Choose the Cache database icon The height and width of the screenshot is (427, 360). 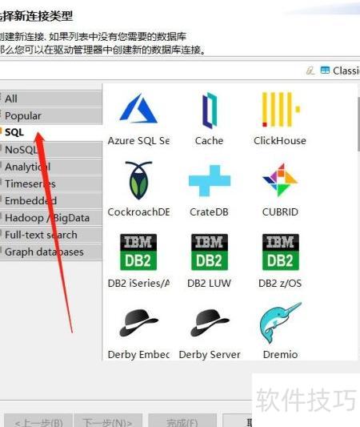210,110
